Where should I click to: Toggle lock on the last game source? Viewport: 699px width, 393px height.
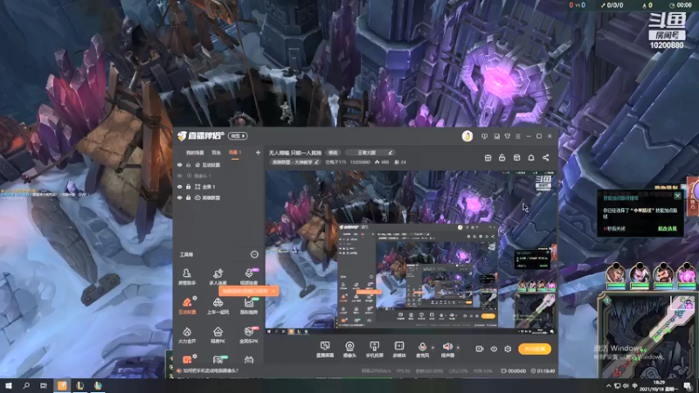[188, 197]
